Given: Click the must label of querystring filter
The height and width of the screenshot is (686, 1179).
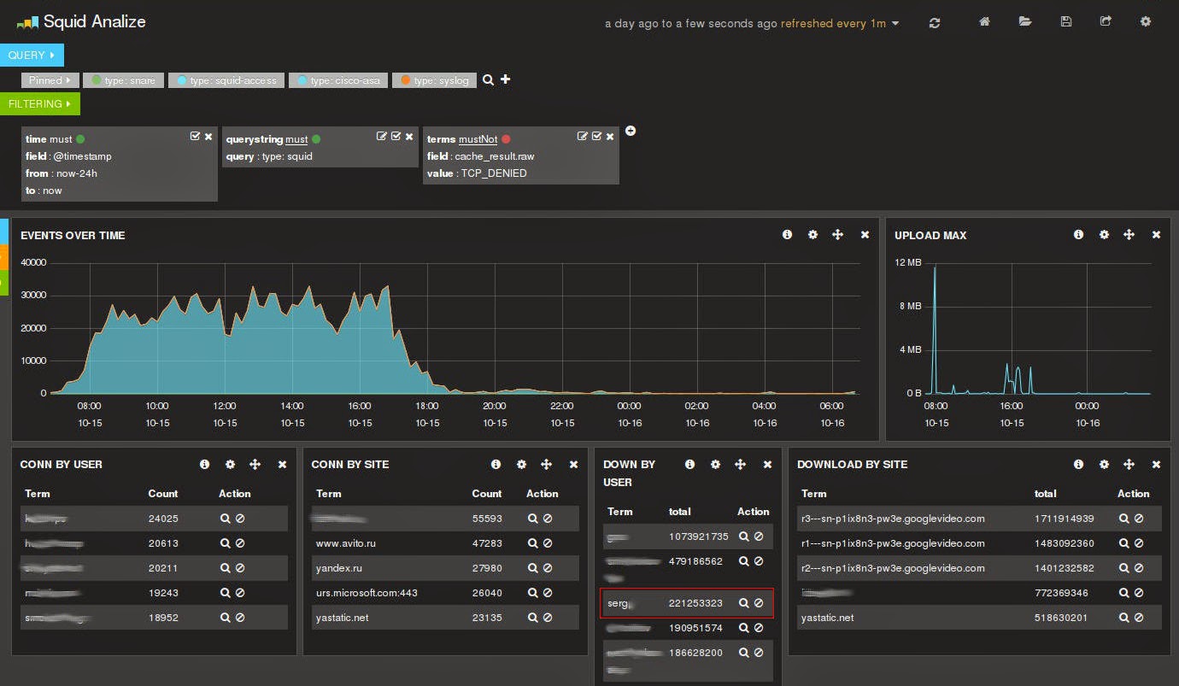Looking at the screenshot, I should pos(296,139).
